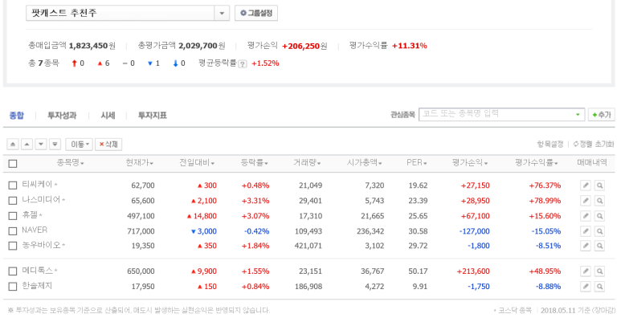Open the 농우바이오 stock name
Image resolution: width=621 pixels, height=318 pixels.
(41, 245)
